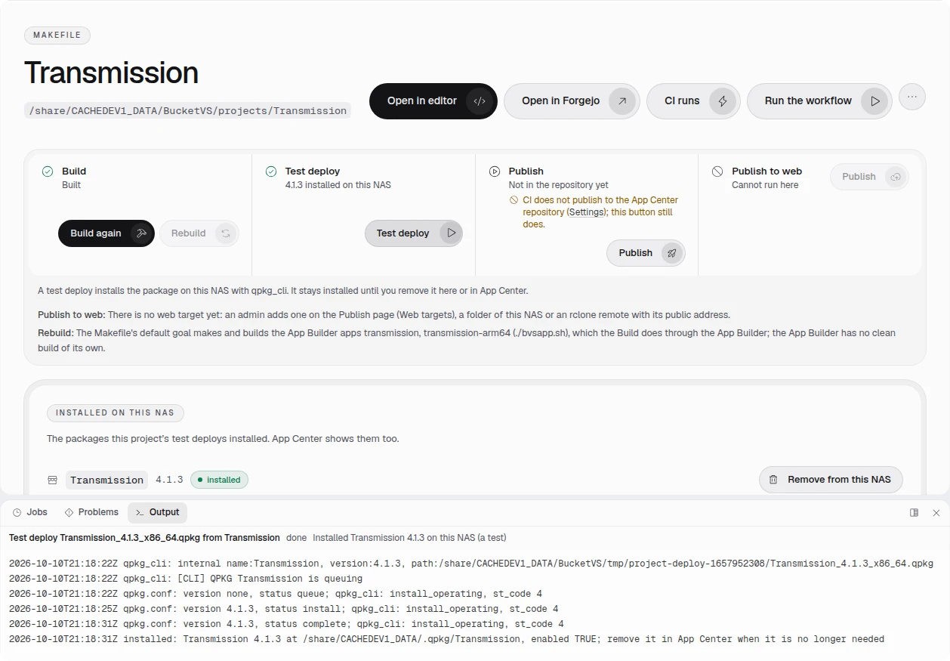Click the MAKEFILE badge
Image resolution: width=950 pixels, height=661 pixels.
57,36
